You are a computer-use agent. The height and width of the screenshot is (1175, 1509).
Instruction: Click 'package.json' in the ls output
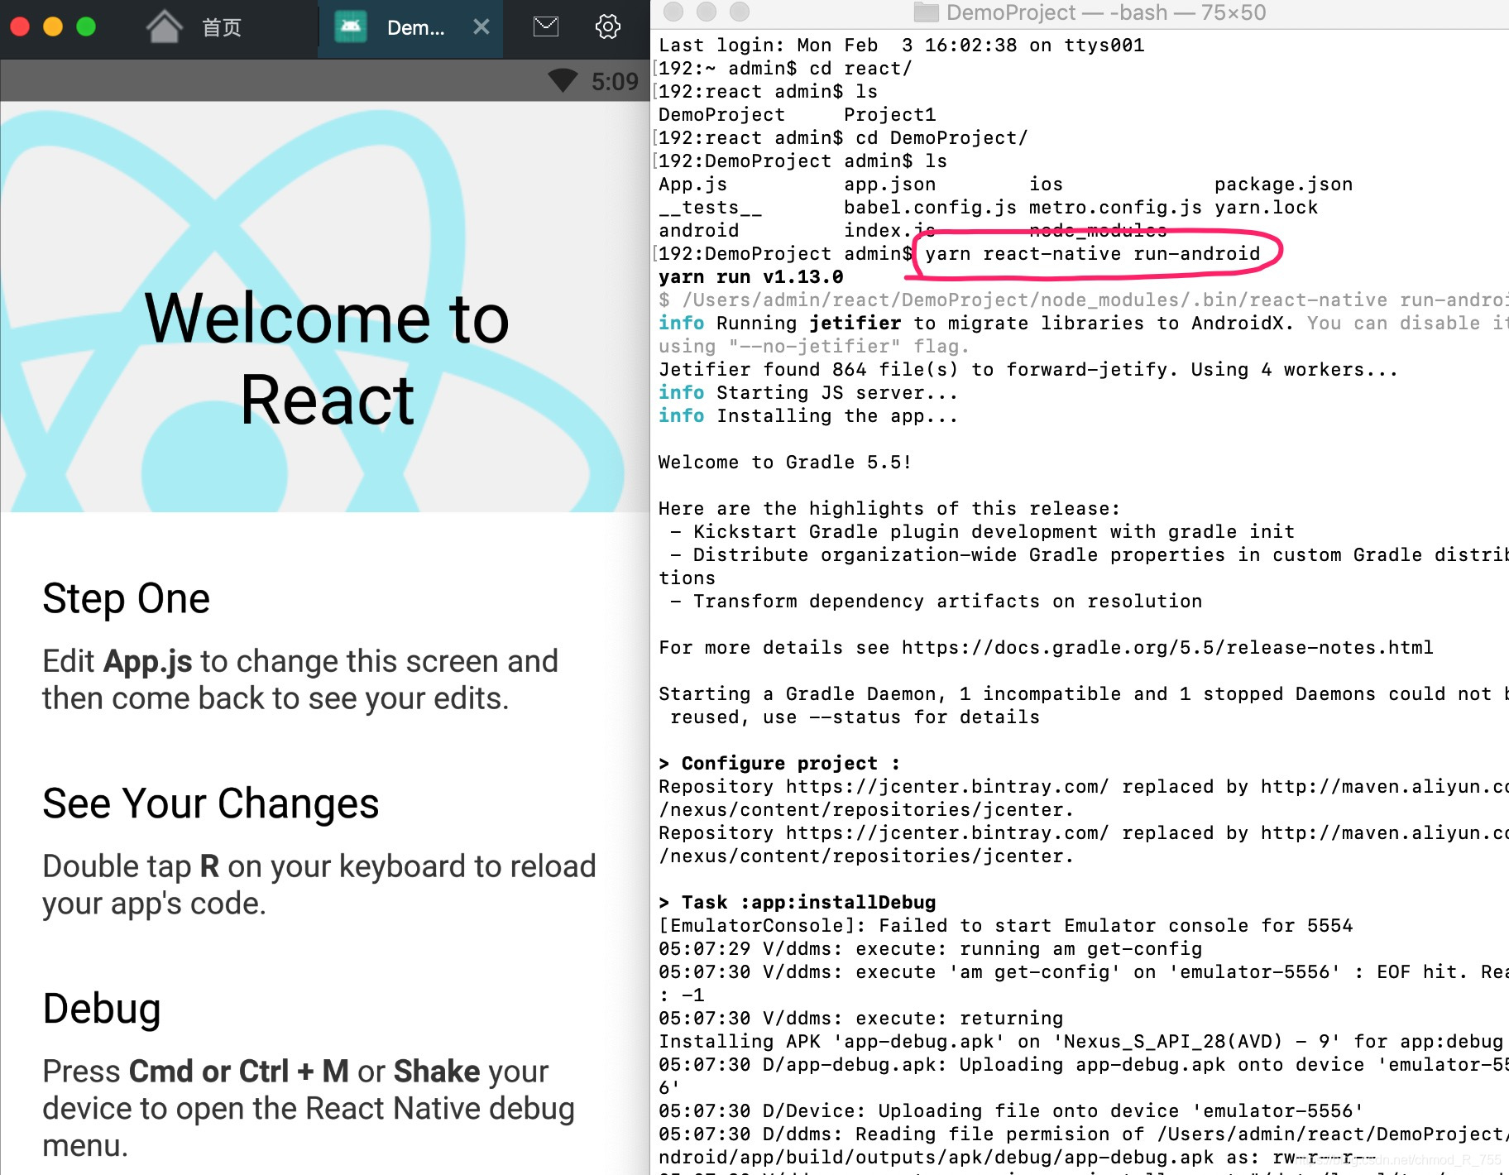tap(1283, 185)
